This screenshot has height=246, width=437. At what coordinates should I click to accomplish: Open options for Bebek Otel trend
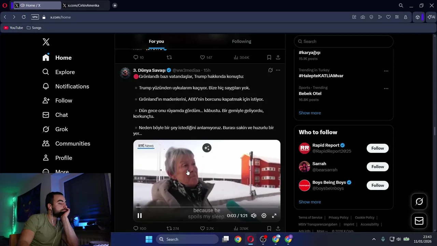click(386, 88)
